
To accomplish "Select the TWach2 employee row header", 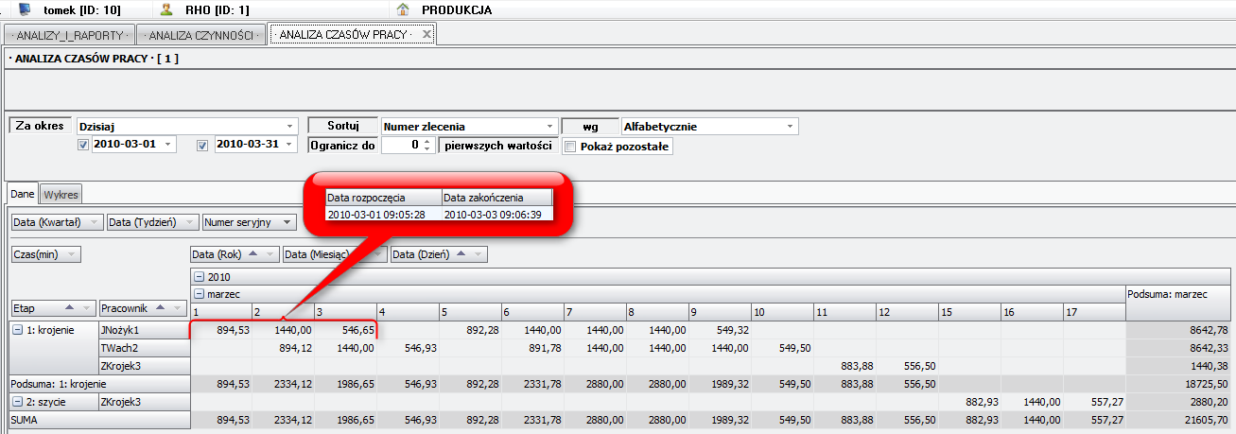I will point(145,348).
